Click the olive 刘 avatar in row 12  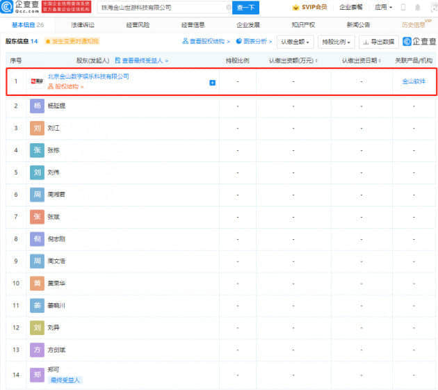(x=37, y=327)
